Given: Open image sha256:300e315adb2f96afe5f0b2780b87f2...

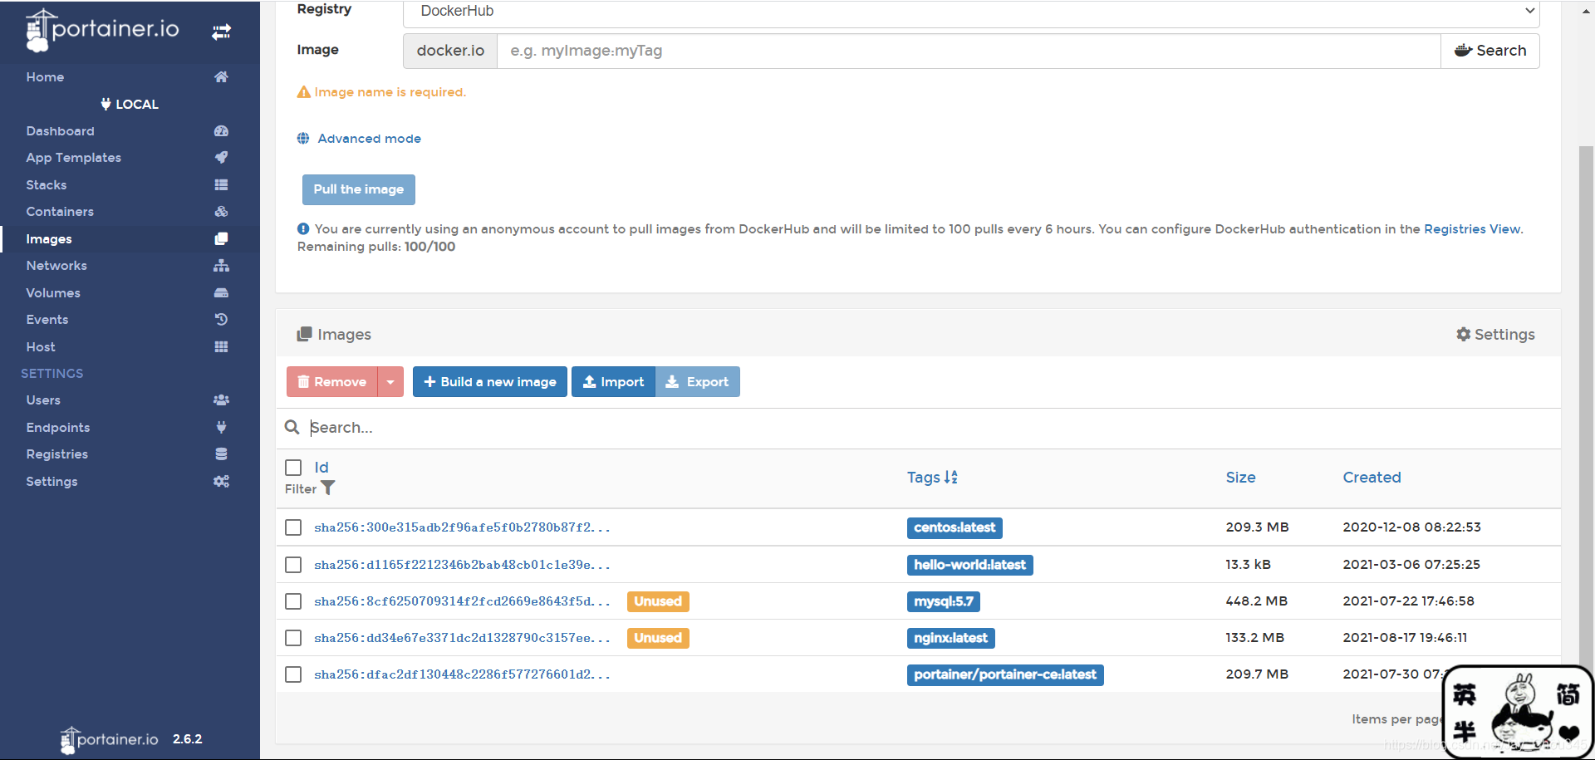Looking at the screenshot, I should point(462,527).
